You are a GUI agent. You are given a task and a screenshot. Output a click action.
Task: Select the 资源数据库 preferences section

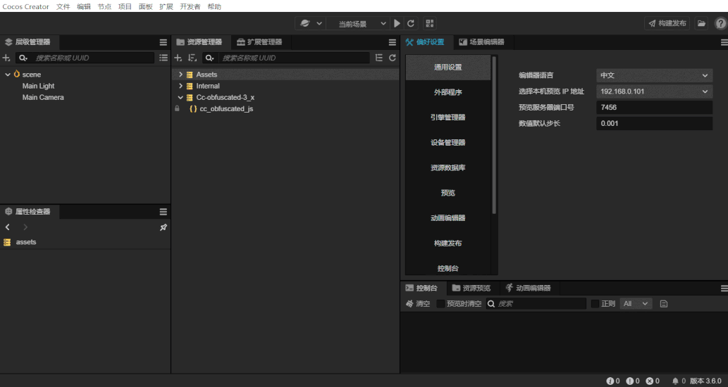pyautogui.click(x=448, y=167)
